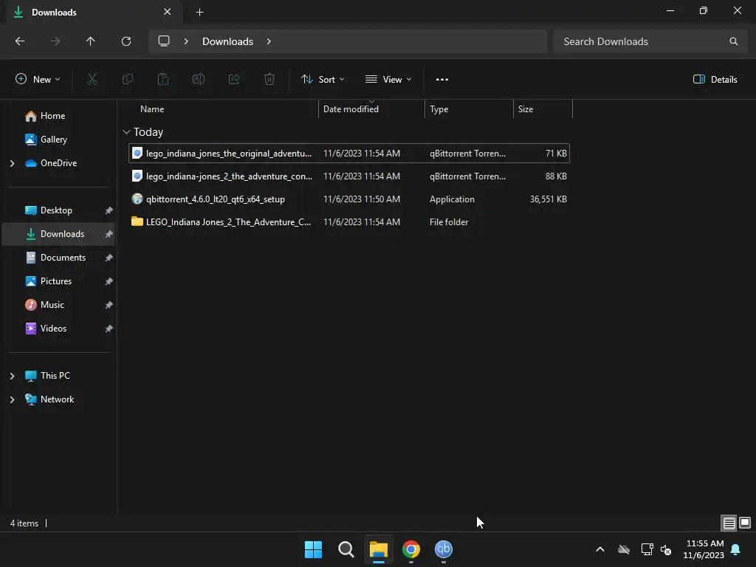Expand the Network tree node

pos(12,399)
